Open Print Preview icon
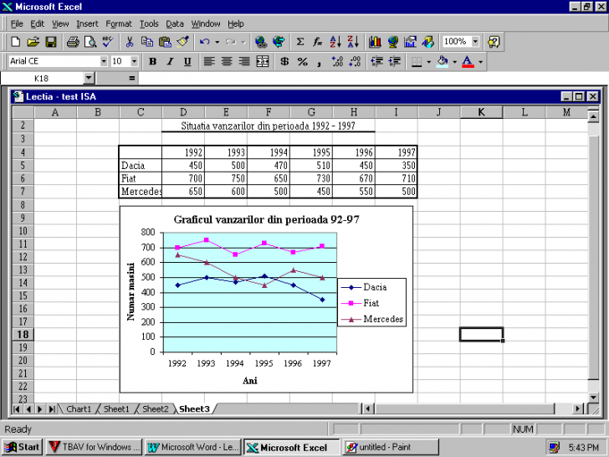Image resolution: width=609 pixels, height=457 pixels. [90, 42]
